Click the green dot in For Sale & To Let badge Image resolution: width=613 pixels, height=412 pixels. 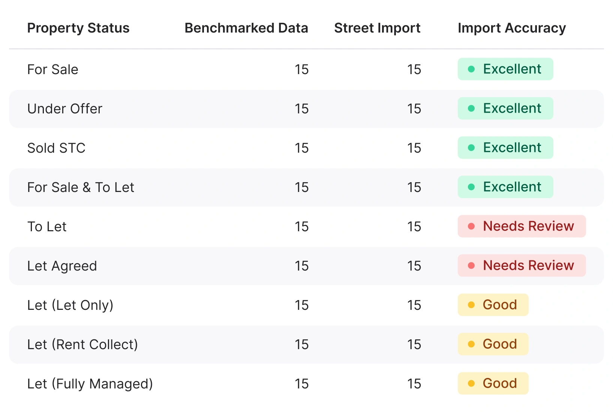[x=472, y=187]
